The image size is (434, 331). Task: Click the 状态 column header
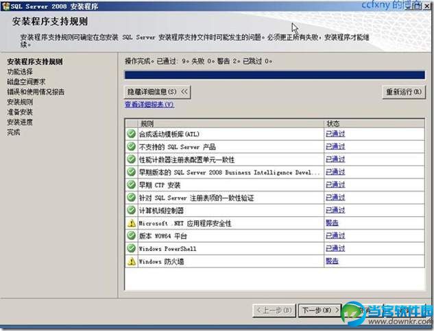[374, 123]
